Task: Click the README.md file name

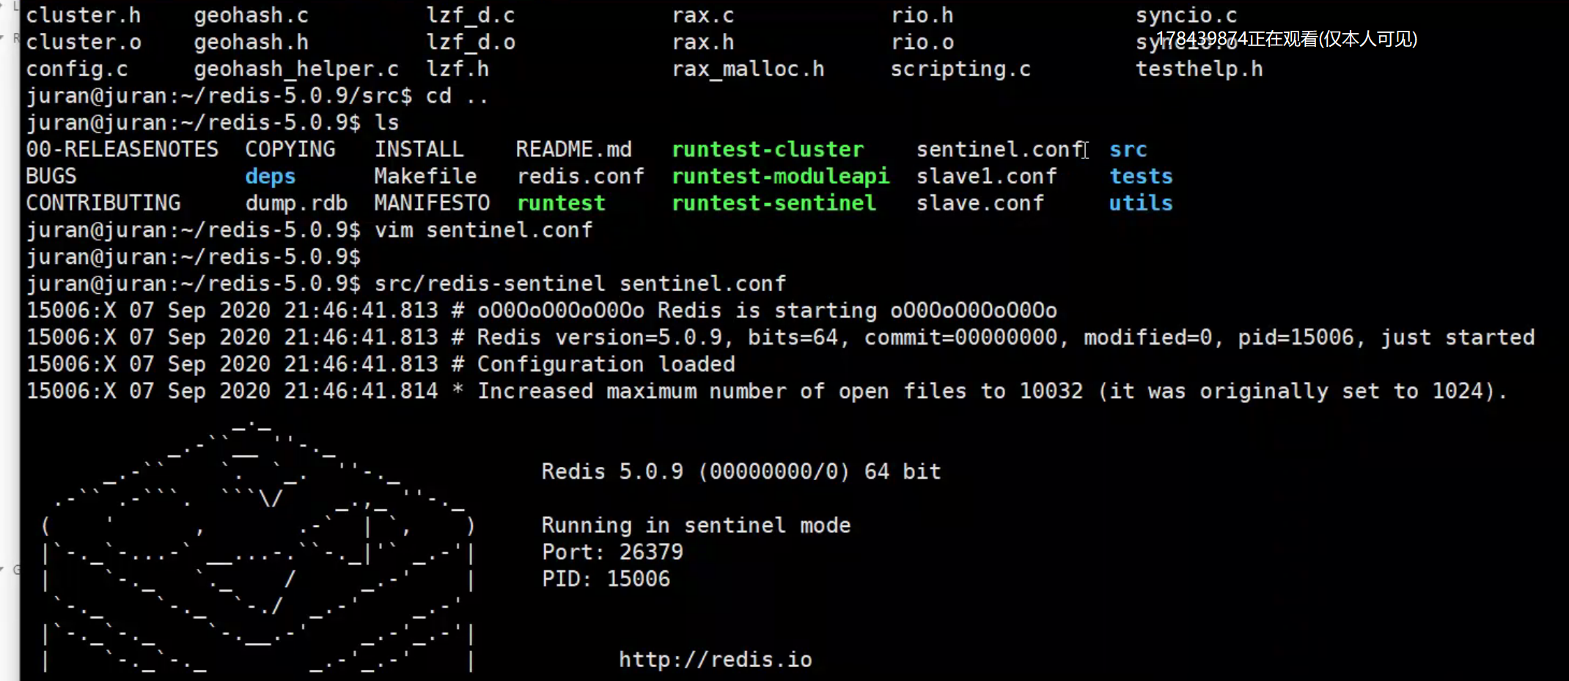Action: tap(574, 150)
